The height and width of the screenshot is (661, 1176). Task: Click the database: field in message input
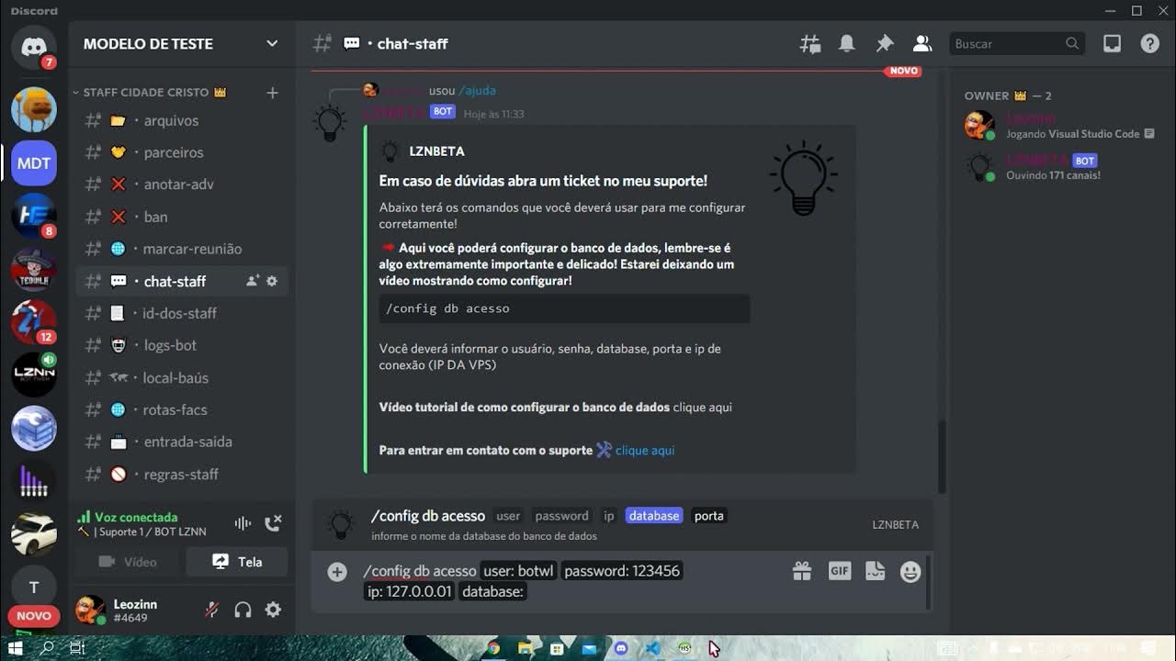coord(492,592)
